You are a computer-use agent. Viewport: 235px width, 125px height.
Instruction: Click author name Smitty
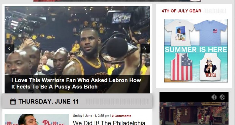click(78, 116)
